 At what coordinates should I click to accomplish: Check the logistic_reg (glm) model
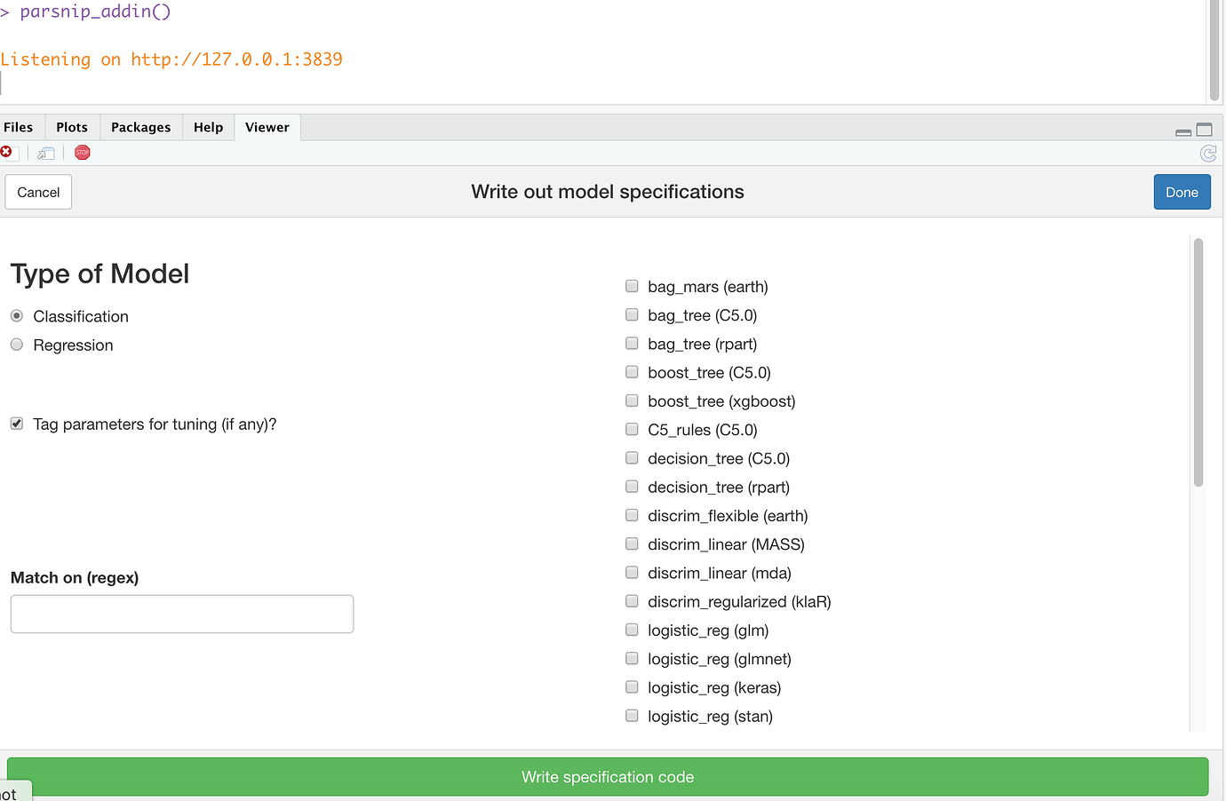click(632, 629)
